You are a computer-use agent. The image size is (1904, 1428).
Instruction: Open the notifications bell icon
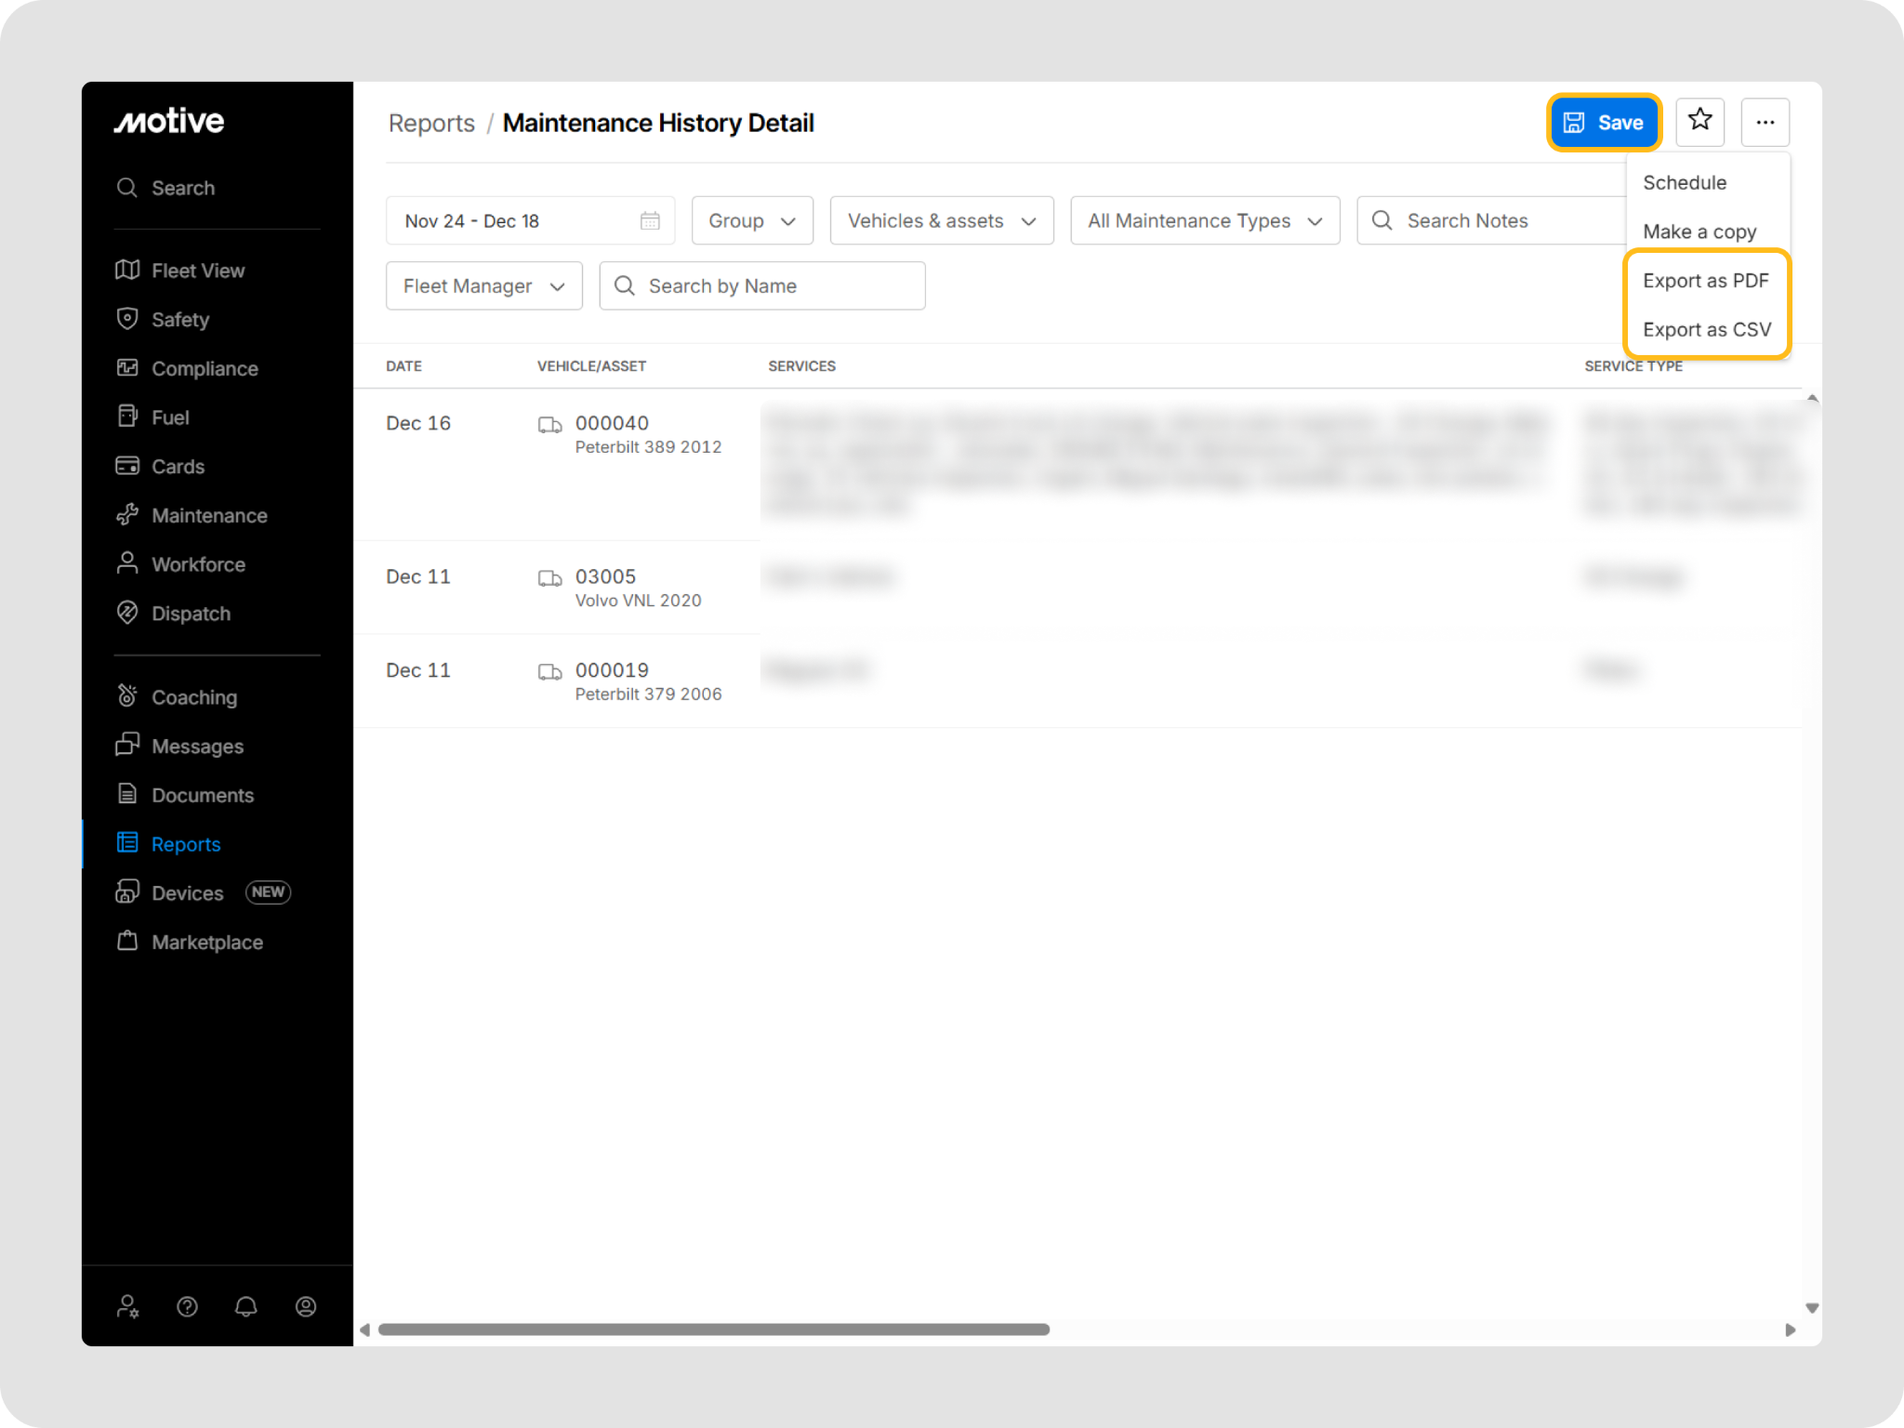coord(246,1307)
